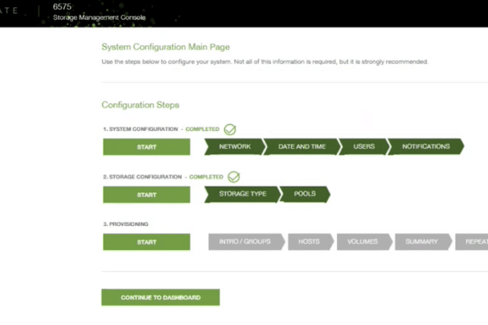Select the REPEAT provisioning step
The height and width of the screenshot is (325, 488).
click(x=472, y=242)
